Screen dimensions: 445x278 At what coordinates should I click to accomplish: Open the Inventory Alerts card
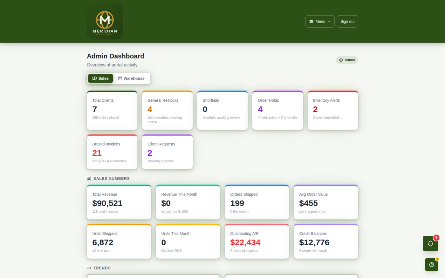pos(333,110)
